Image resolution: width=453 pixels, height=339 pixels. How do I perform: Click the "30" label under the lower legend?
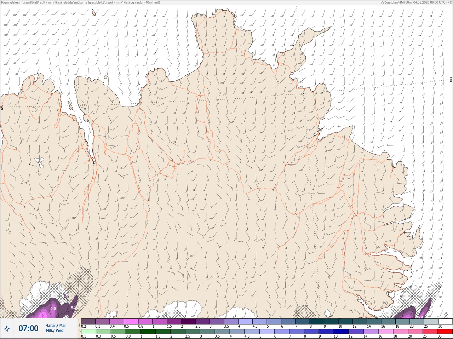pyautogui.click(x=440, y=336)
